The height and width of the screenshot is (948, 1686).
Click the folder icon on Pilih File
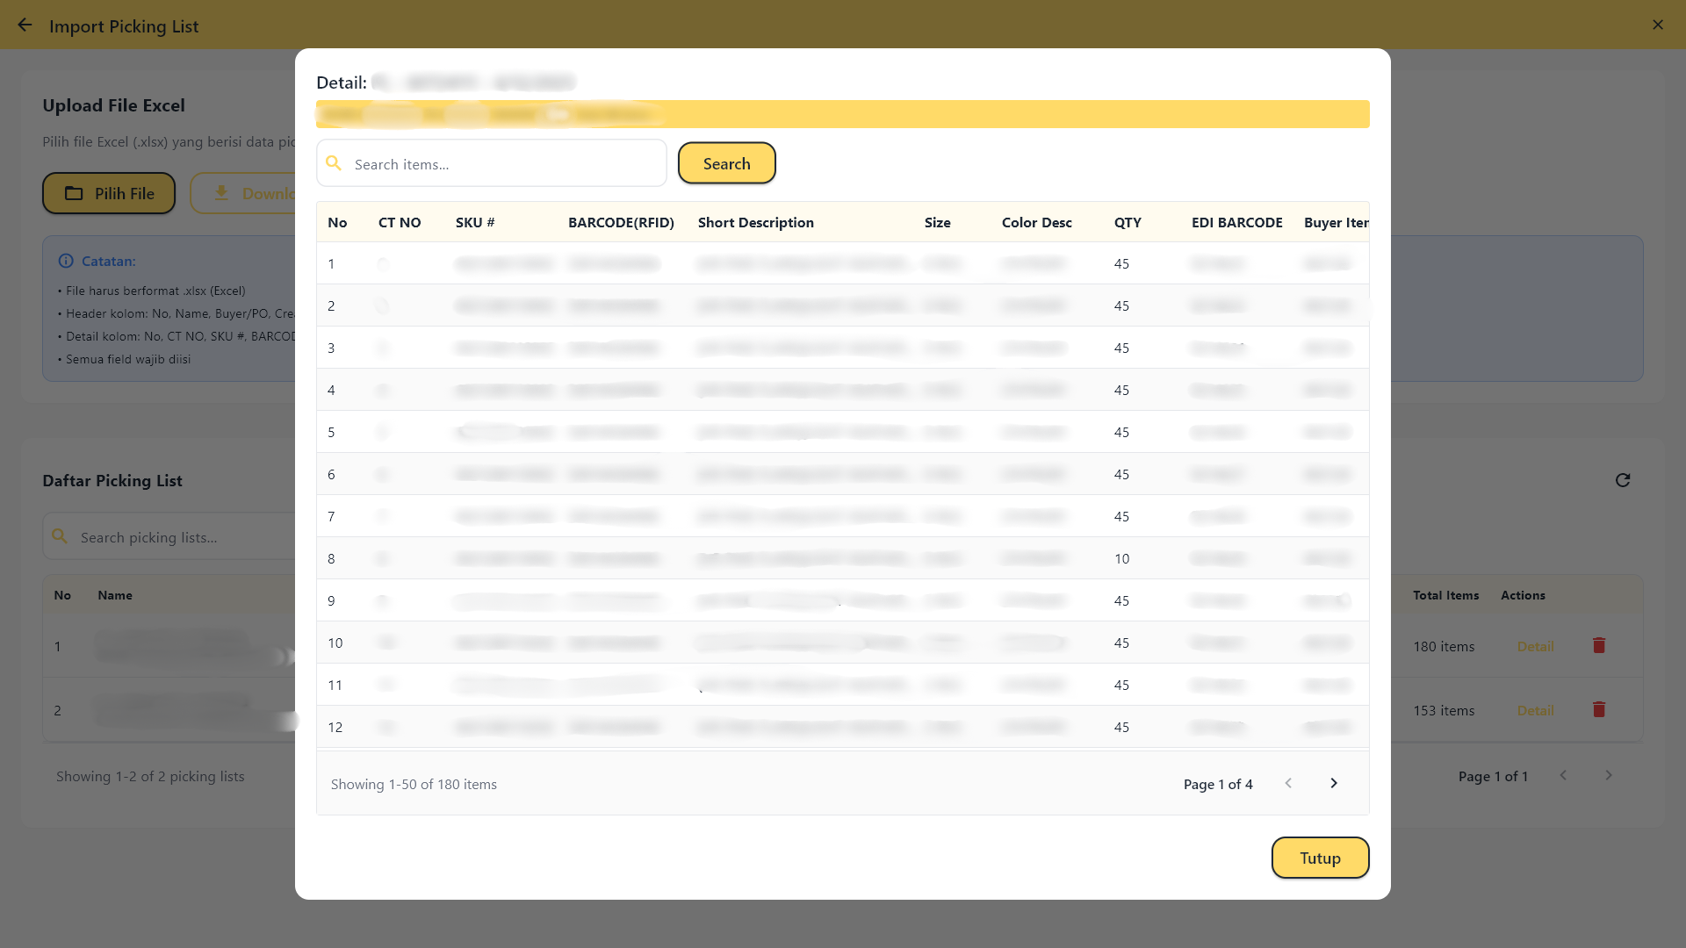(75, 193)
